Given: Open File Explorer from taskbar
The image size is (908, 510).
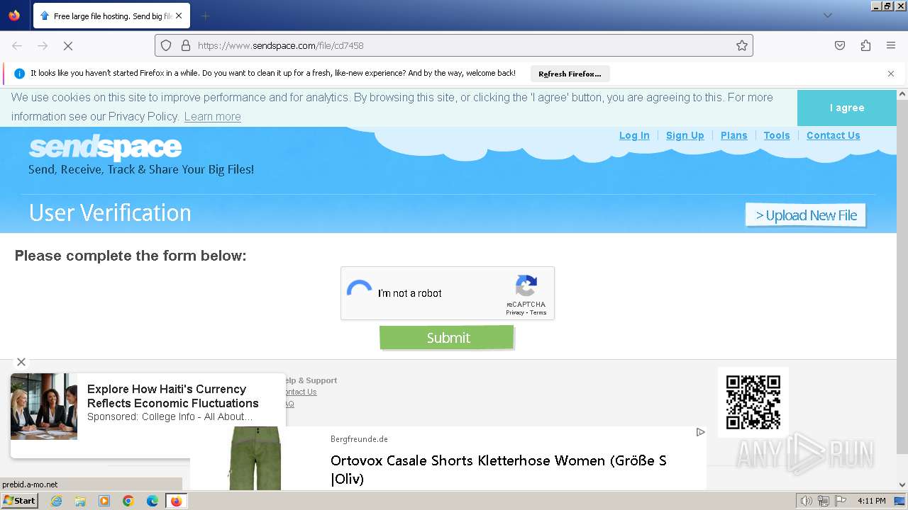Looking at the screenshot, I should click(x=80, y=501).
